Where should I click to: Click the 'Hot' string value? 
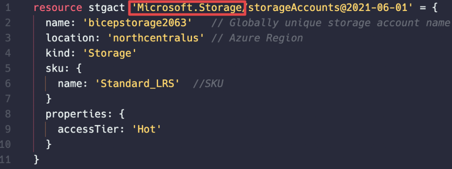click(x=147, y=129)
